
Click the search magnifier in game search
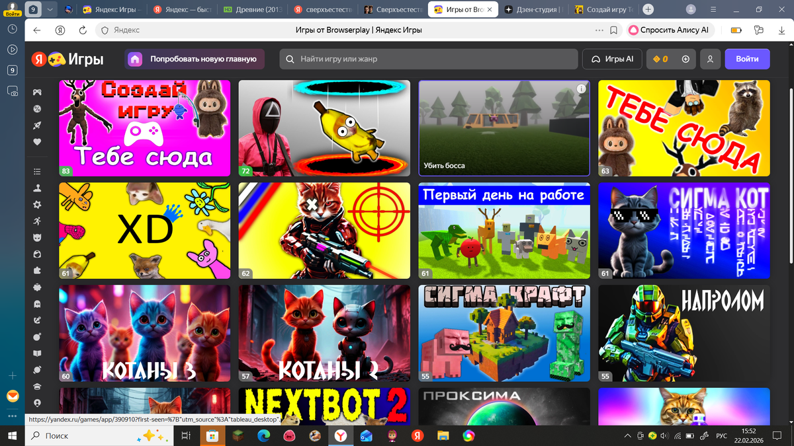click(x=290, y=59)
